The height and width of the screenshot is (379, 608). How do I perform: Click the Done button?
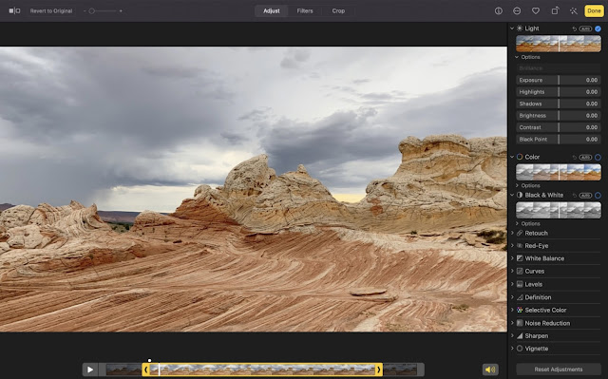tap(594, 10)
